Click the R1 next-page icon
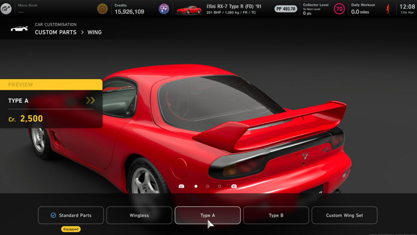417x235 pixels. (x=234, y=186)
